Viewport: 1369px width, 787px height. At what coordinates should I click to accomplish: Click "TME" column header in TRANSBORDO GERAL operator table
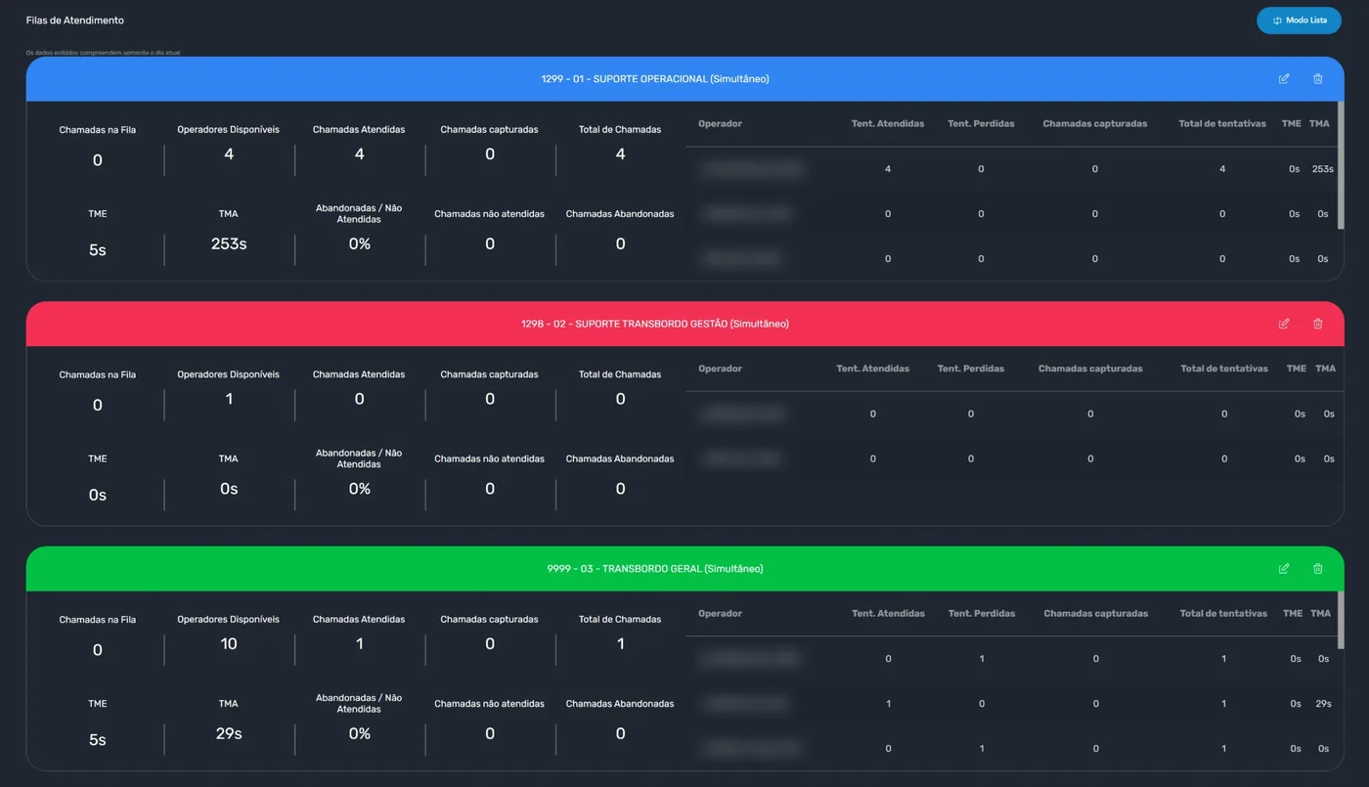tap(1293, 614)
